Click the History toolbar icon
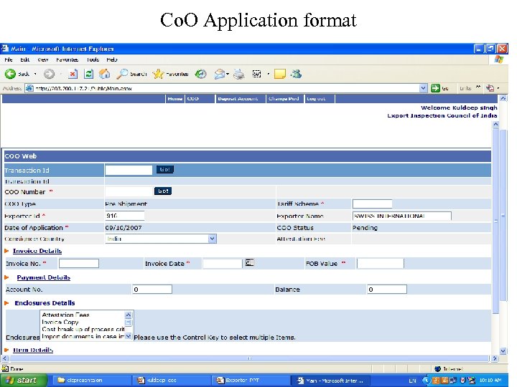Image resolution: width=517 pixels, height=387 pixels. coord(201,74)
